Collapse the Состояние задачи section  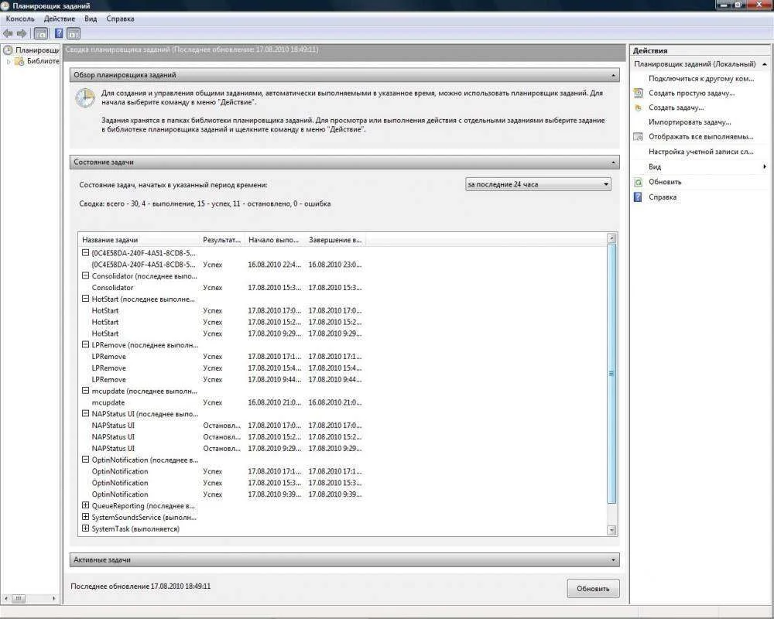[613, 162]
